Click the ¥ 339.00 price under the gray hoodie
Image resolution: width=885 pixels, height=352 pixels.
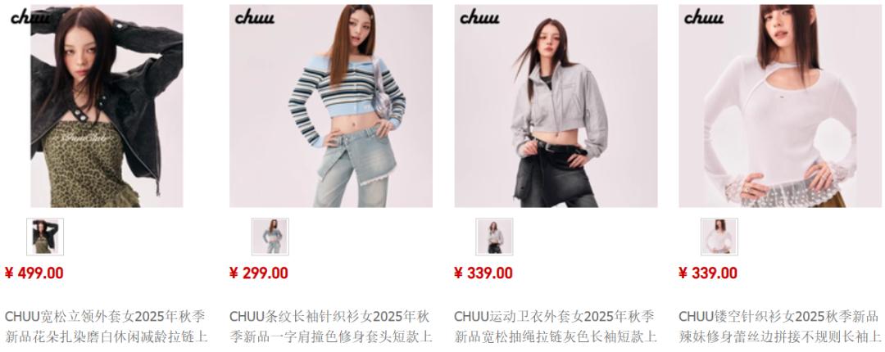483,273
